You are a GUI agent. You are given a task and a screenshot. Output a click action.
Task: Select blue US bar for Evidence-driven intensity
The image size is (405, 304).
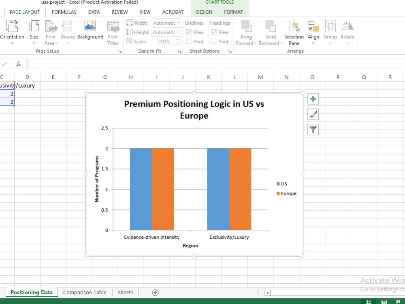[x=141, y=189]
